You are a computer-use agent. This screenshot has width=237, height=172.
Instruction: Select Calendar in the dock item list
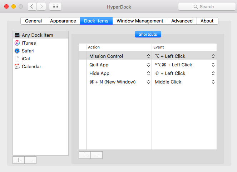point(40,66)
